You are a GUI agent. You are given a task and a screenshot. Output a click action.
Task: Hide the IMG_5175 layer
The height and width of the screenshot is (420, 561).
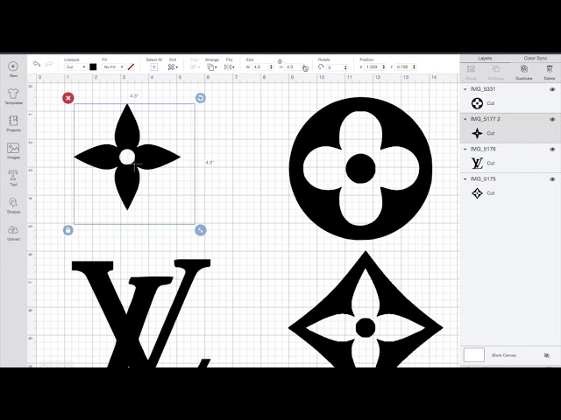point(552,179)
